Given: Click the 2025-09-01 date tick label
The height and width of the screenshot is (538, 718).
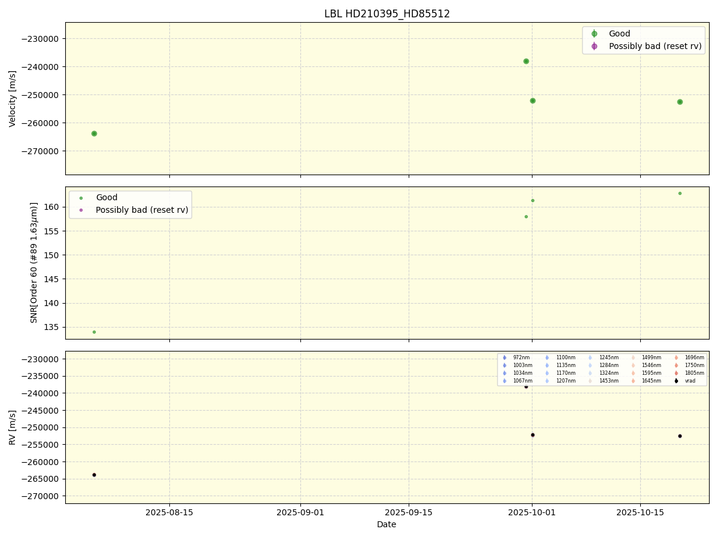Looking at the screenshot, I should click(x=300, y=512).
